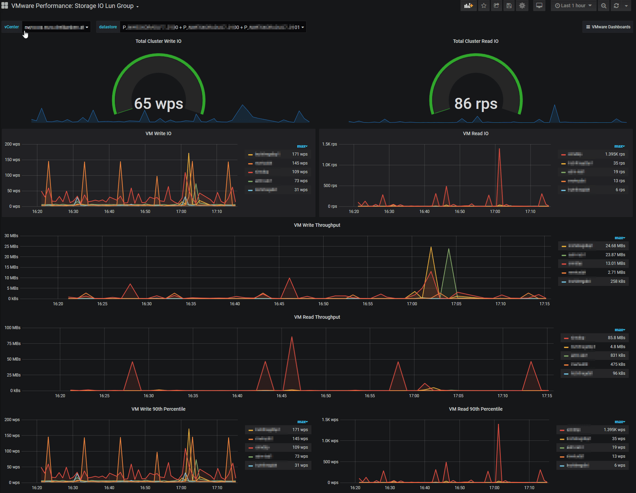Click the 4.8 MBs legend value

[618, 347]
